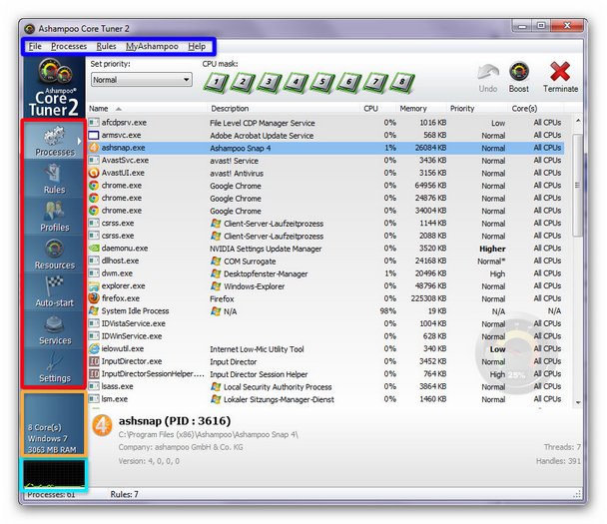Click the daemonu.exe NVIDIA icon
Image resolution: width=607 pixels, height=524 pixels.
point(93,249)
